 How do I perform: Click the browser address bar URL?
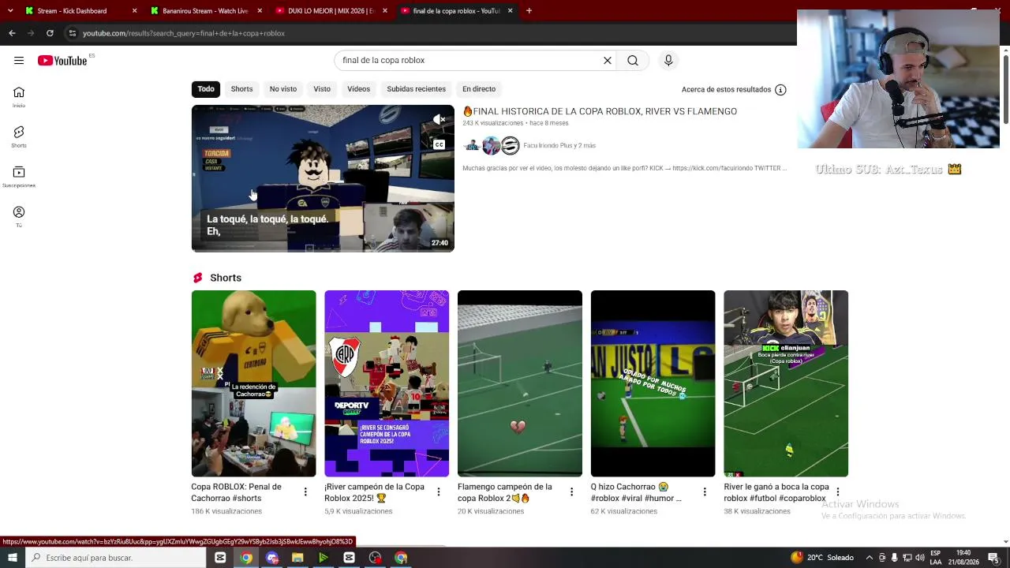(x=184, y=33)
